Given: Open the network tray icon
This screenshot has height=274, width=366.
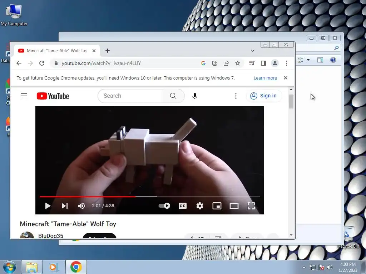Looking at the screenshot, I should click(312, 267).
